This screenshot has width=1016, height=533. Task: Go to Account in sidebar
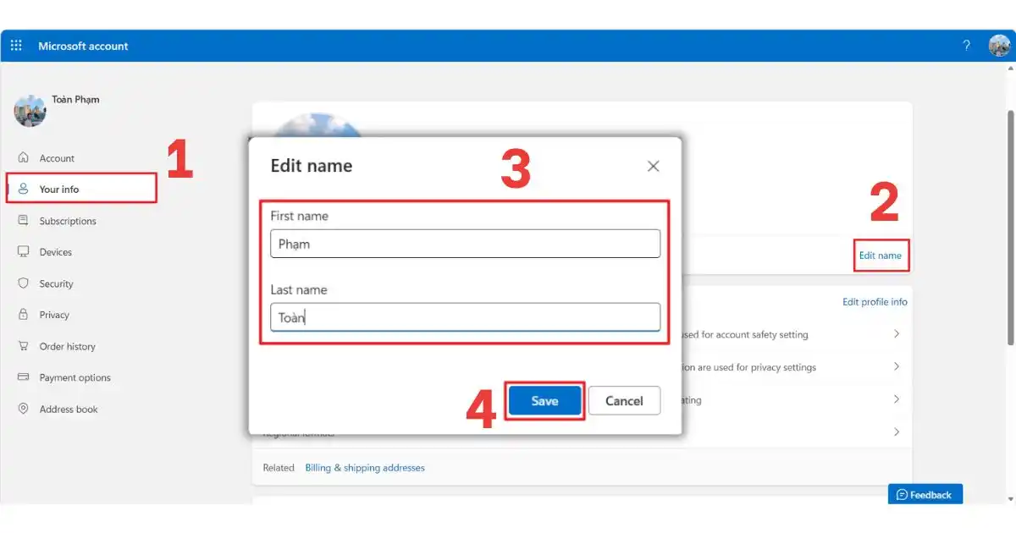[x=57, y=158]
